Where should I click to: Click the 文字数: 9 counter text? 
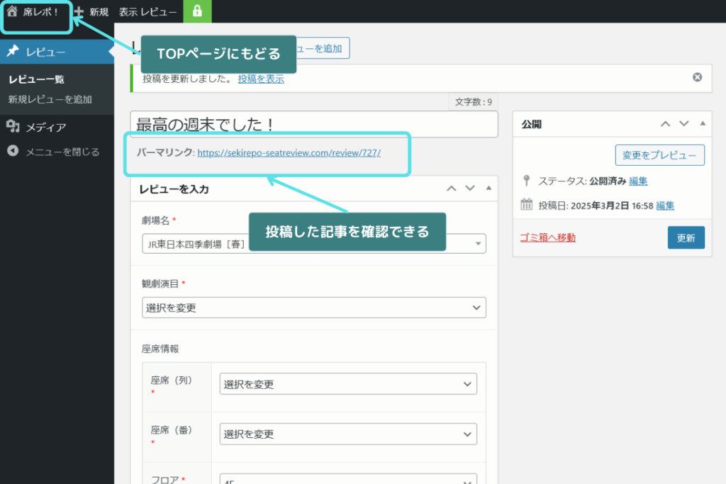coord(473,102)
